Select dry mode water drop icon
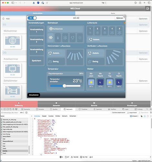This screenshot has height=162, width=152. point(58,38)
